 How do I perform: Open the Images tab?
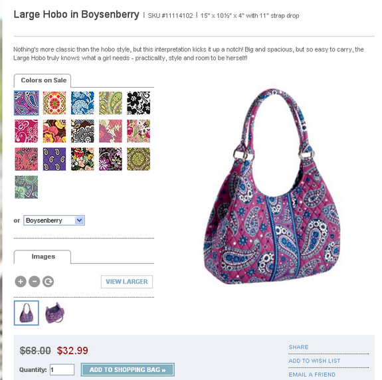pos(43,256)
